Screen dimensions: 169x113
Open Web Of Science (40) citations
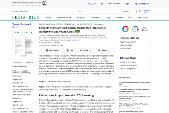tap(128, 42)
